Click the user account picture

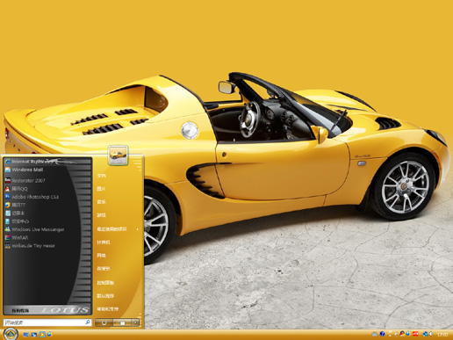click(118, 156)
